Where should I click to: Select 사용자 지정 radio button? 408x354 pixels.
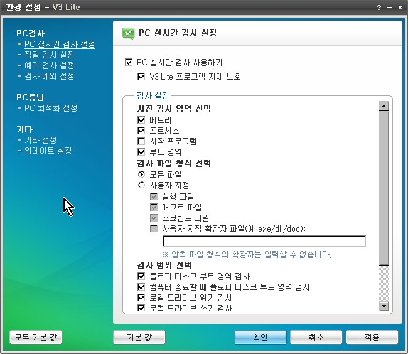[x=141, y=185]
